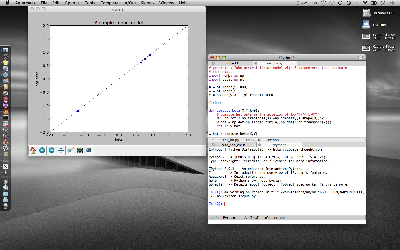Open the Tools menu
Image resolution: width=400 pixels, height=250 pixels.
tap(90, 3)
